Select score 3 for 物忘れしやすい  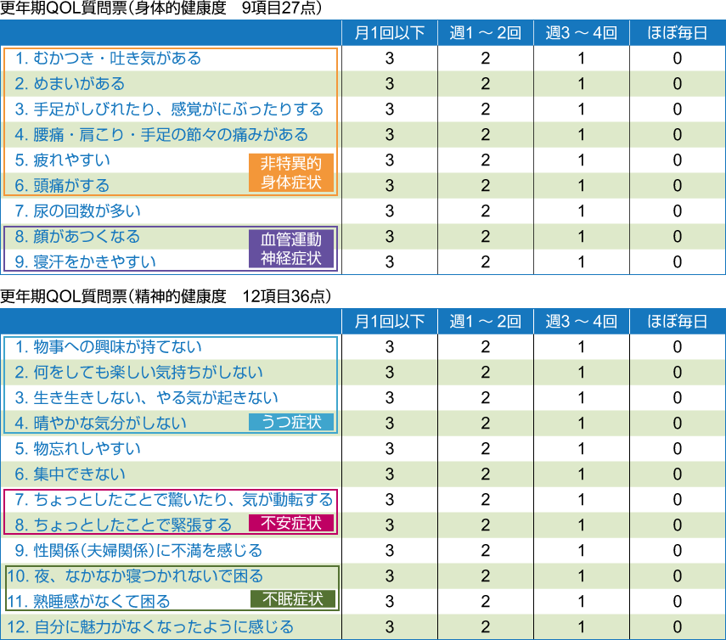point(389,448)
